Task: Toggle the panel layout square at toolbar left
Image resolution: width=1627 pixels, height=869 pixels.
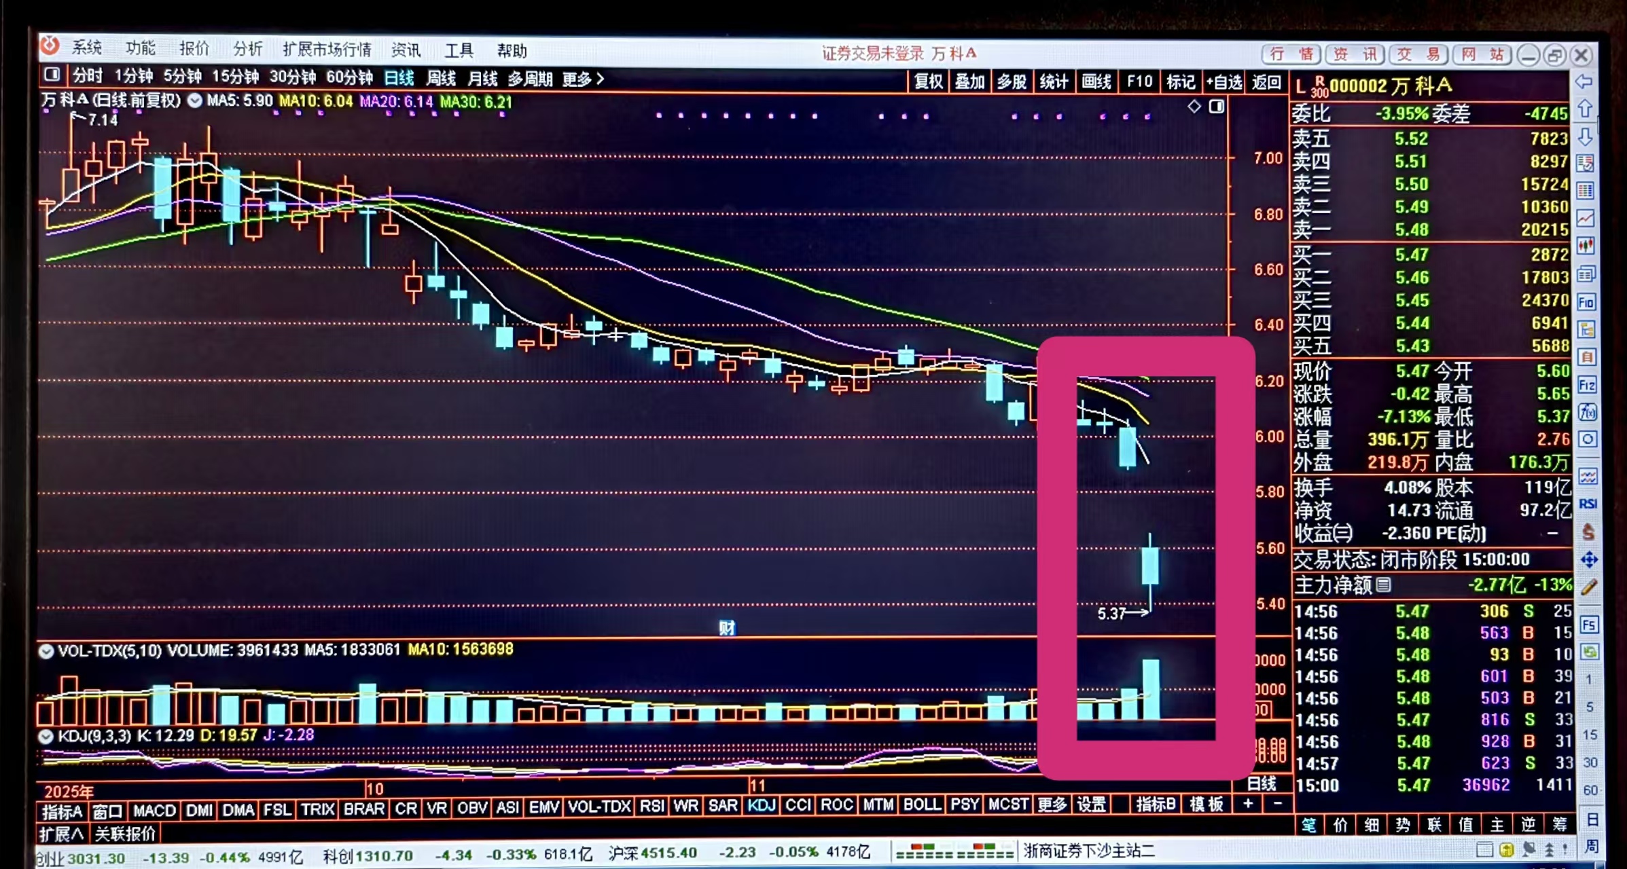Action: (52, 75)
